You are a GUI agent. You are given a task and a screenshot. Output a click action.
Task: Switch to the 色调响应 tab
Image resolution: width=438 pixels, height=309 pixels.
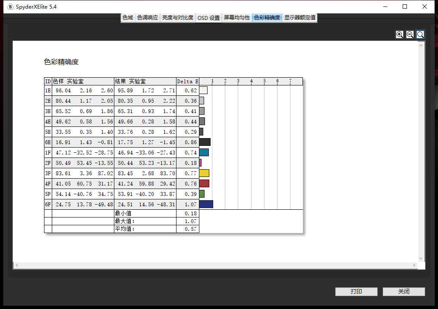pyautogui.click(x=148, y=18)
